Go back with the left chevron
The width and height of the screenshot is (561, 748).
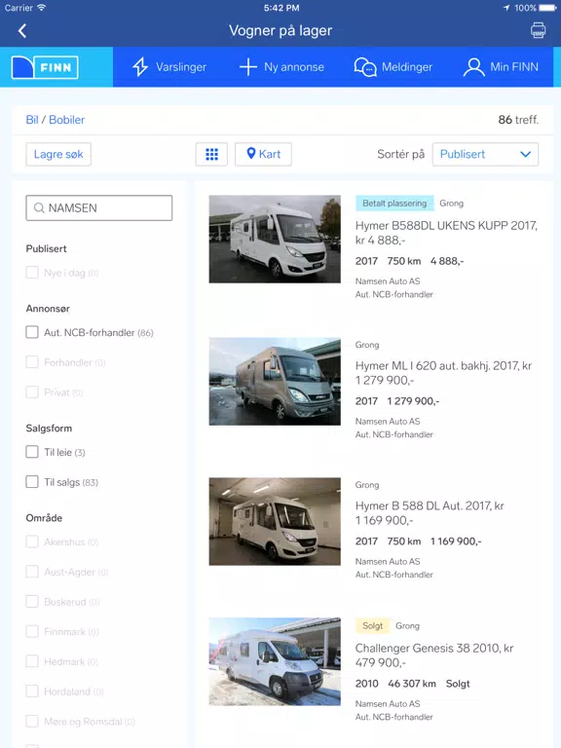tap(22, 31)
